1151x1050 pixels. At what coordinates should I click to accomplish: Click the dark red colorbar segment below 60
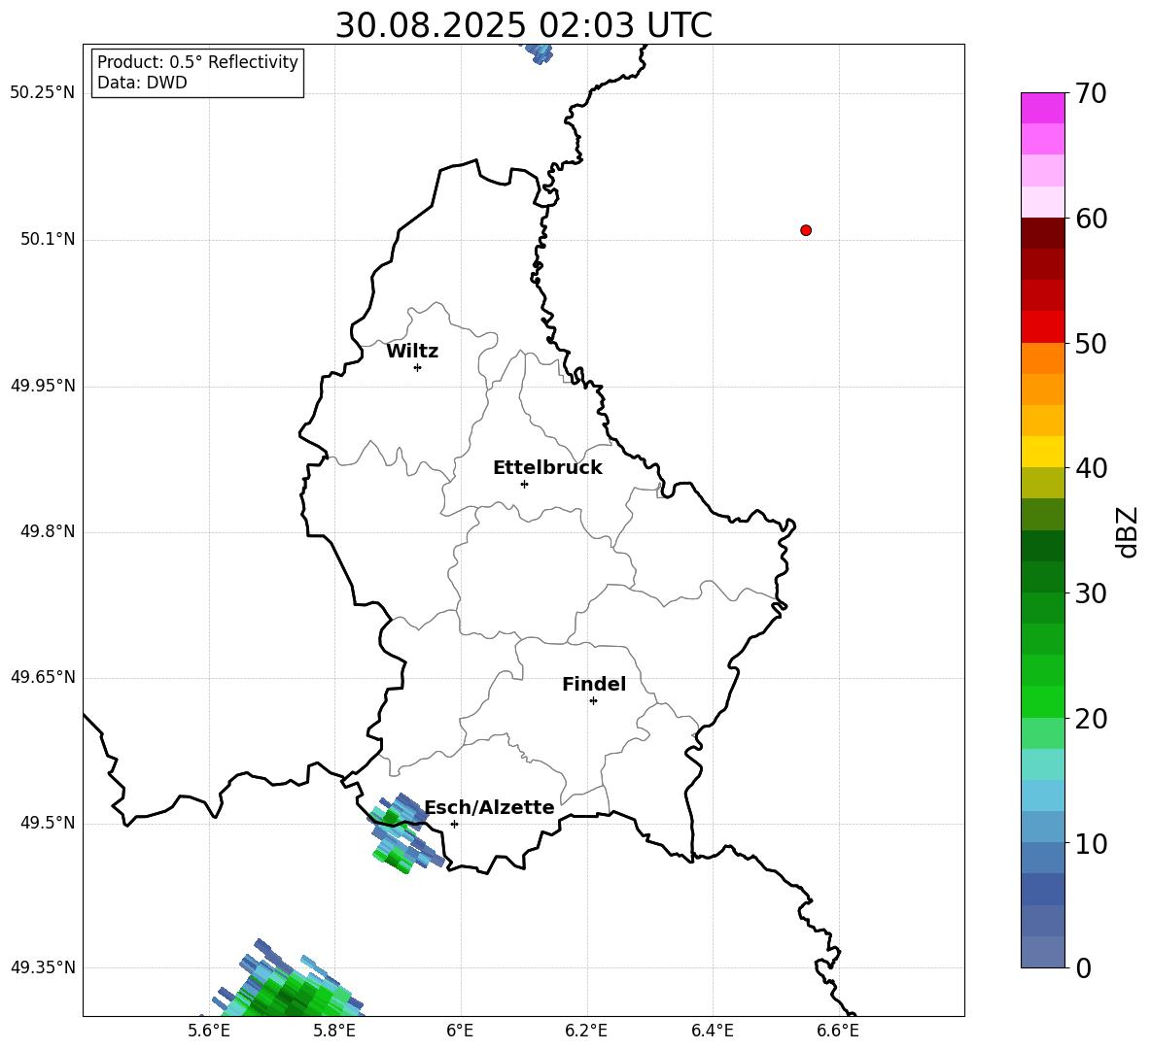1042,233
